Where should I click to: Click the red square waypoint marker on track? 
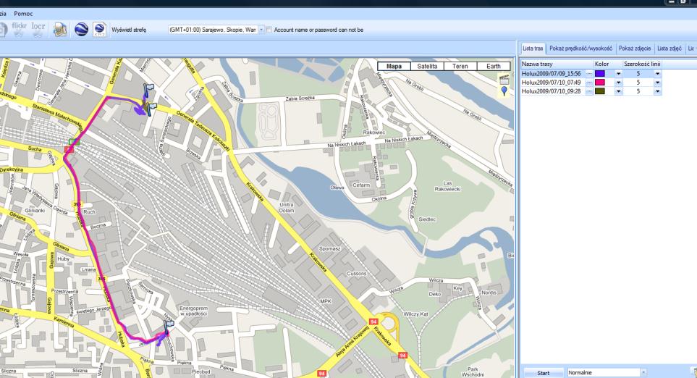tap(69, 149)
